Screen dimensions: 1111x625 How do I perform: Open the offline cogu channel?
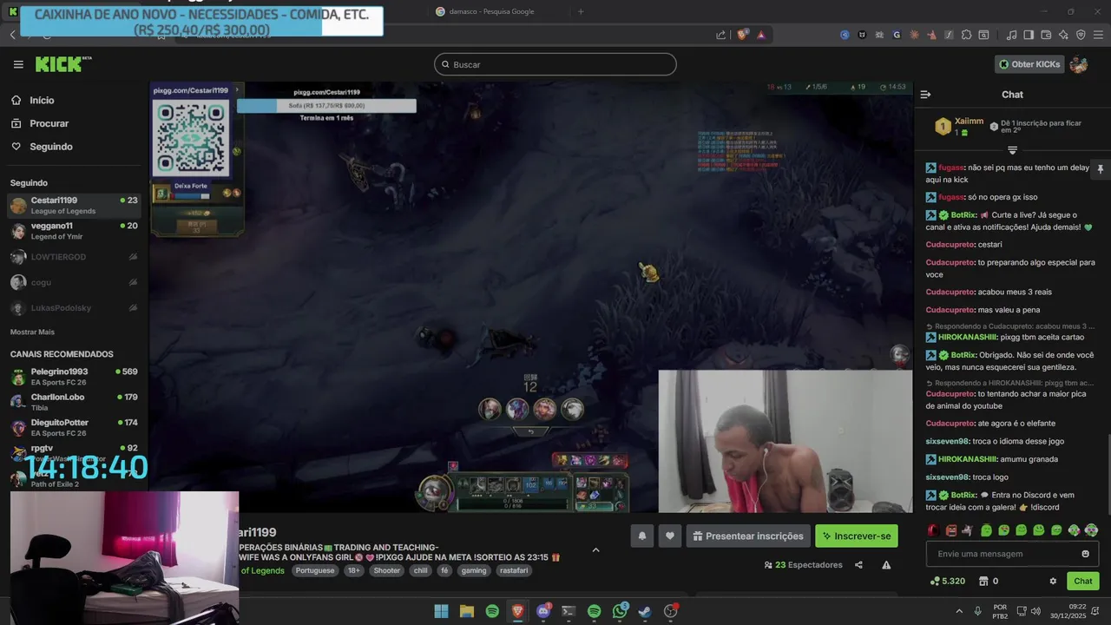click(x=74, y=282)
